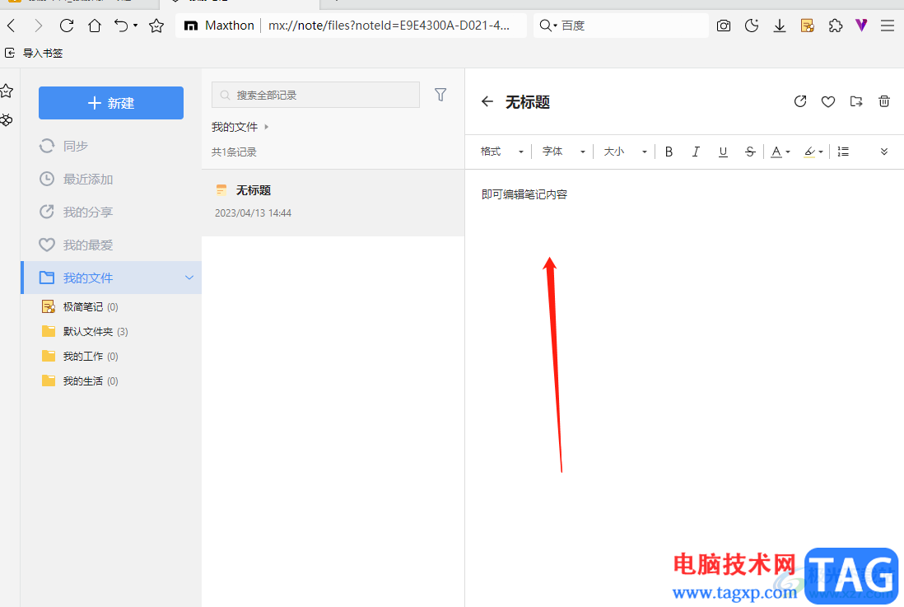The width and height of the screenshot is (904, 607).
Task: Click the 无标题 note title heading
Action: click(528, 102)
